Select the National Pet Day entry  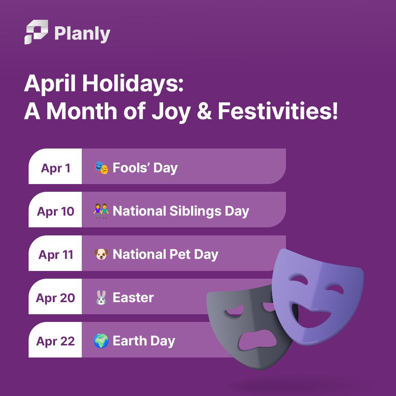click(x=165, y=254)
